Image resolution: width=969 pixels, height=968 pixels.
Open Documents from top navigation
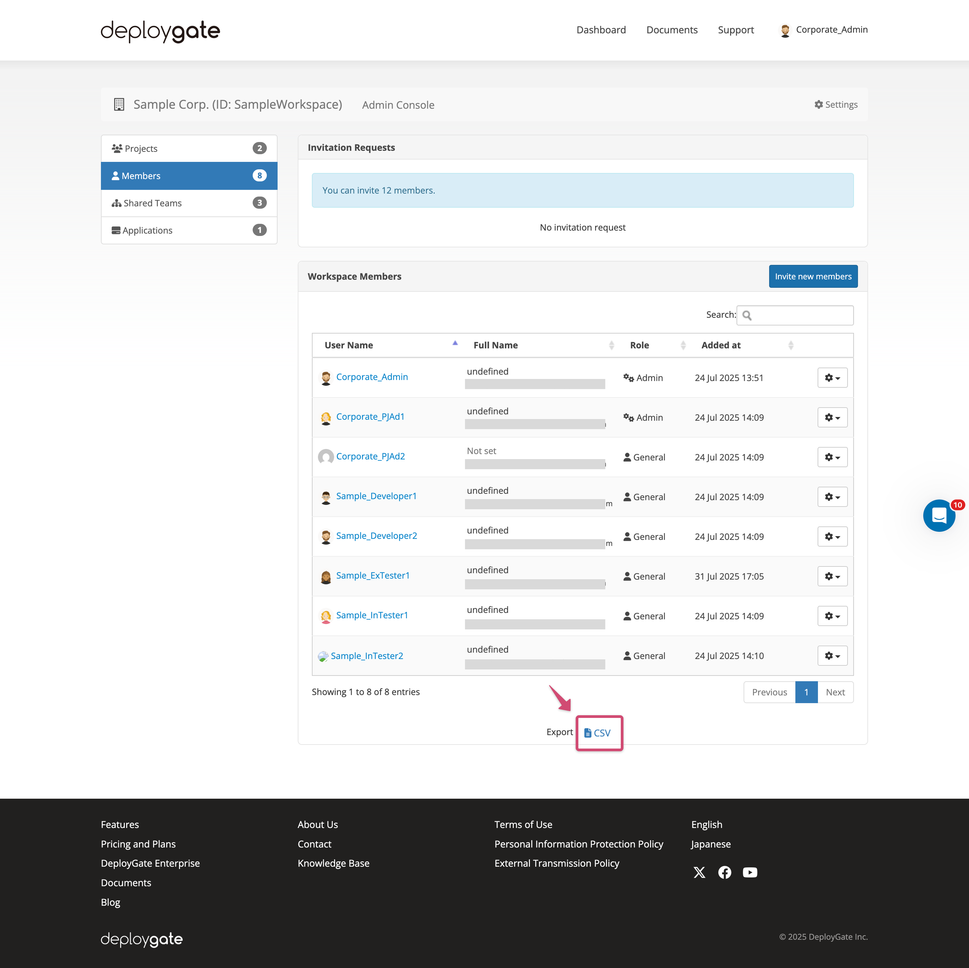tap(672, 30)
